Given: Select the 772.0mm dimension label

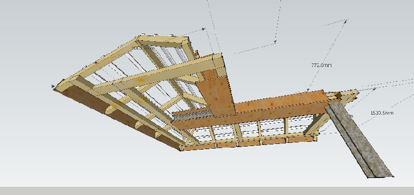Looking at the screenshot, I should tap(321, 65).
